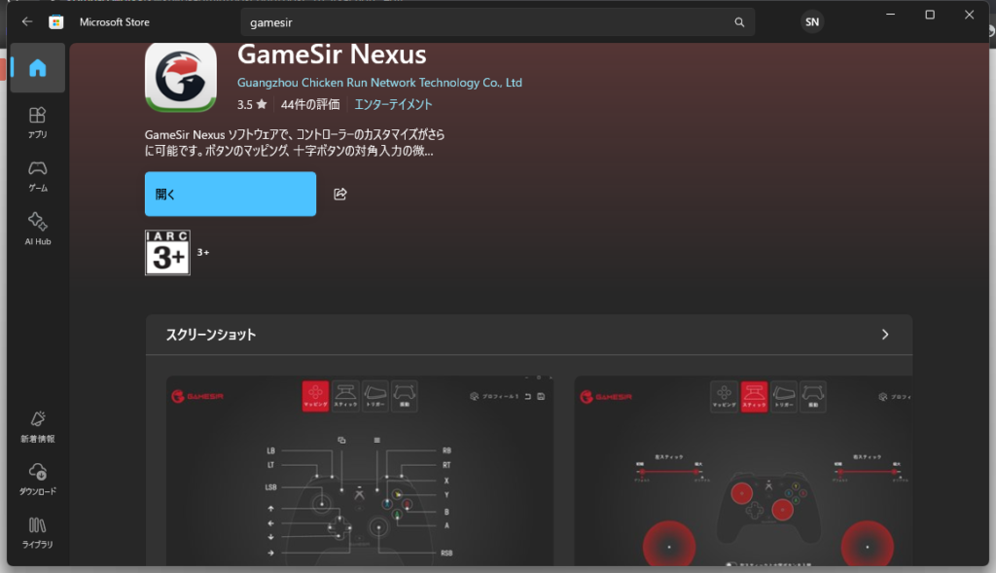Expand the スクリーンショット section chevron
Viewport: 996px width, 573px height.
point(885,335)
